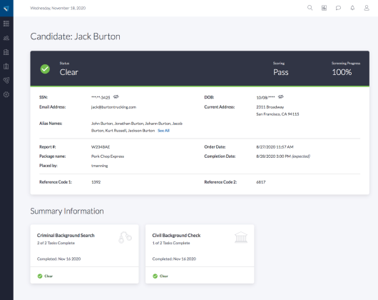Screen dimensions: 378x300
Task: Open the Civil Background Check card
Action: pyautogui.click(x=200, y=254)
